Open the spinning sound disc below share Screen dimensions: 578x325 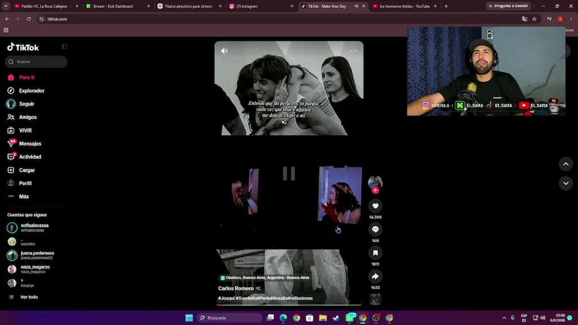375,299
